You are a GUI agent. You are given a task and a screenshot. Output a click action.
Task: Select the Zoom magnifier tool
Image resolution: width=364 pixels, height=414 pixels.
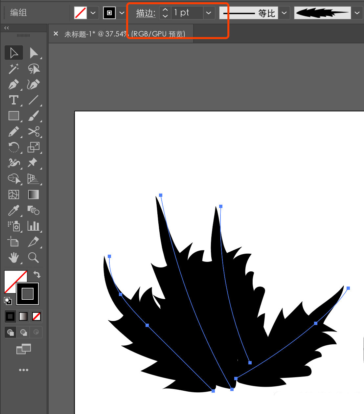pyautogui.click(x=34, y=258)
